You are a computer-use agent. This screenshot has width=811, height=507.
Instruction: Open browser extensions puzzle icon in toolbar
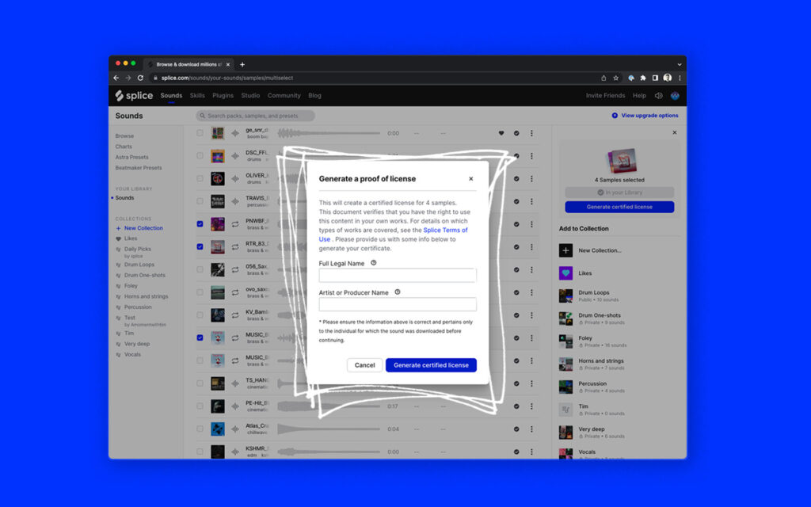tap(642, 78)
